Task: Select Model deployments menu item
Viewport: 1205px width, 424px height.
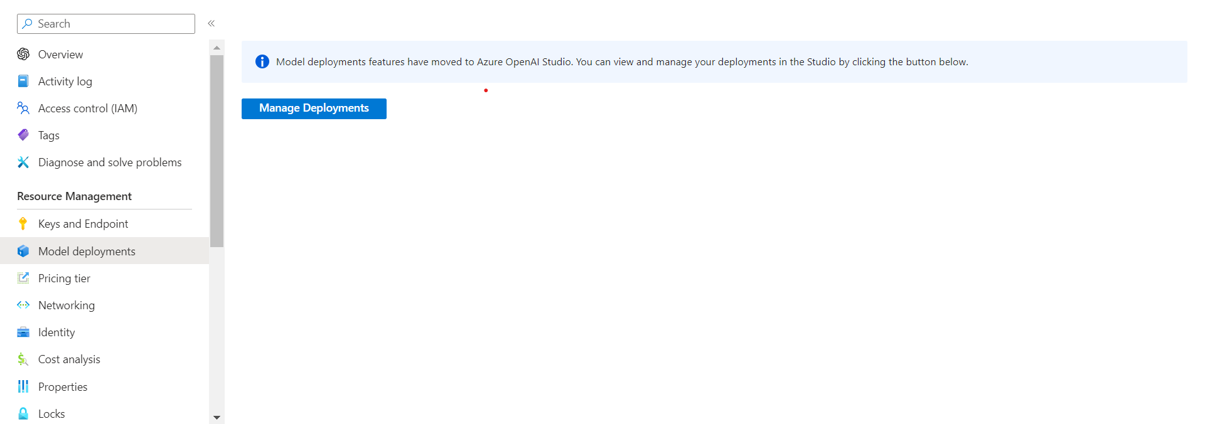Action: 104,251
